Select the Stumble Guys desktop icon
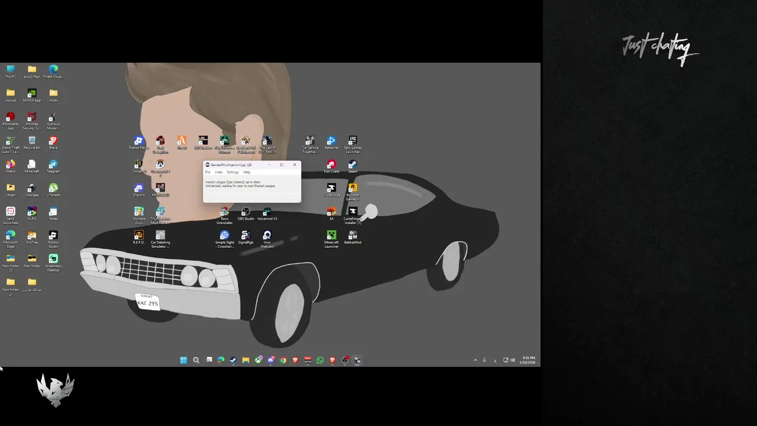This screenshot has height=426, width=757. [x=138, y=215]
